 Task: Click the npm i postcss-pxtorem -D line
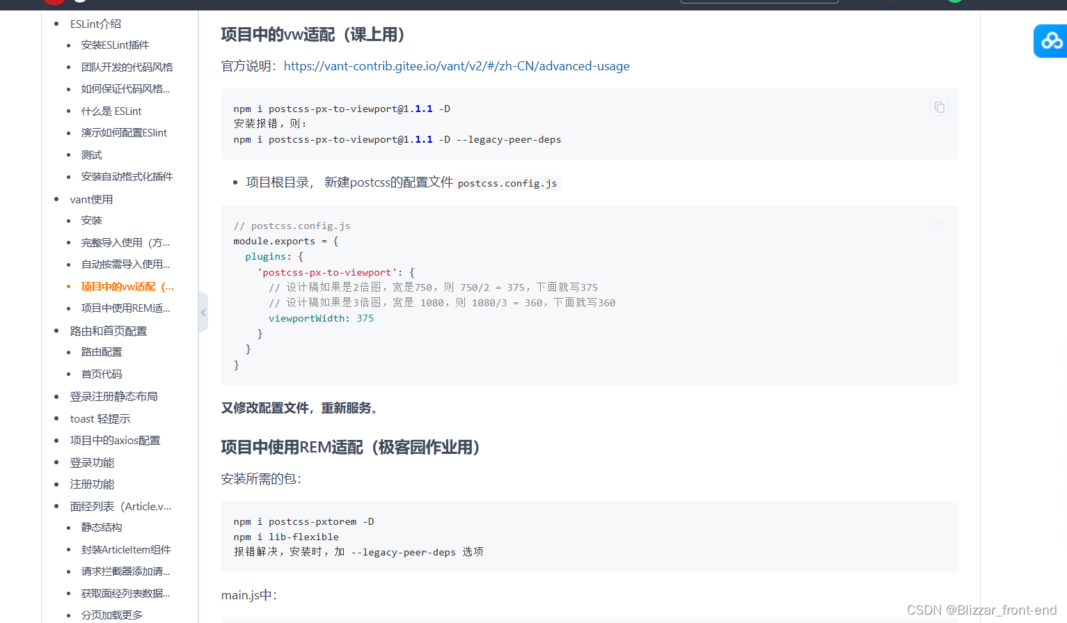coord(303,521)
